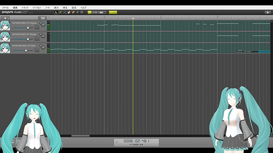Screen dimensions: 273x153
Task: Click volume slider of NT Whisper track
Action: pos(28,39)
